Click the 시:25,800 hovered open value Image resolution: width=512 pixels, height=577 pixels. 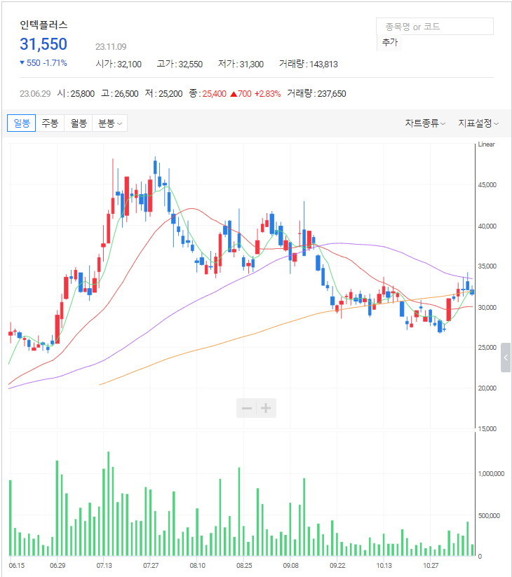[x=76, y=94]
